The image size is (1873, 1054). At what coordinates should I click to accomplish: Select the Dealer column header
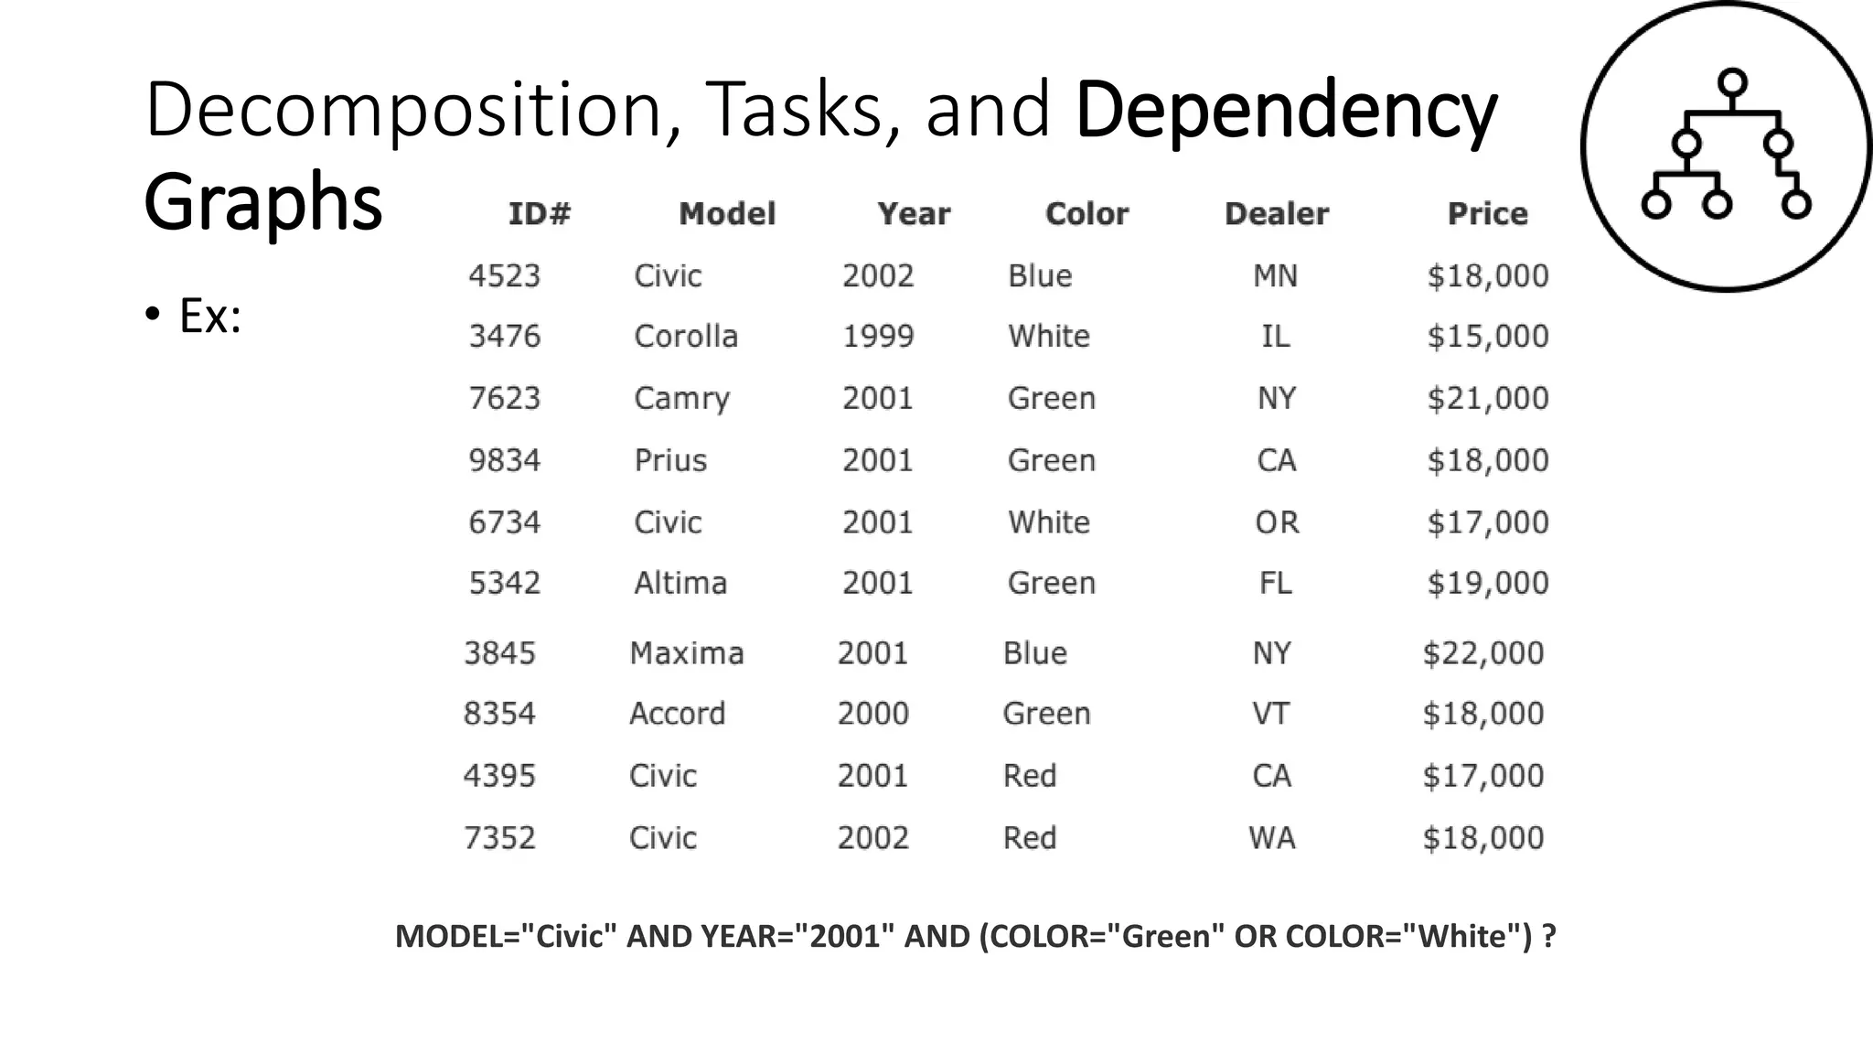point(1277,214)
